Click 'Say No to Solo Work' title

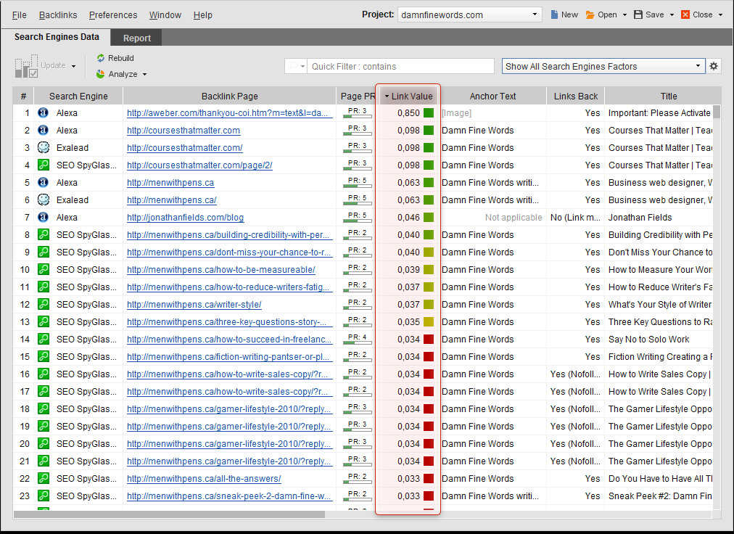648,339
